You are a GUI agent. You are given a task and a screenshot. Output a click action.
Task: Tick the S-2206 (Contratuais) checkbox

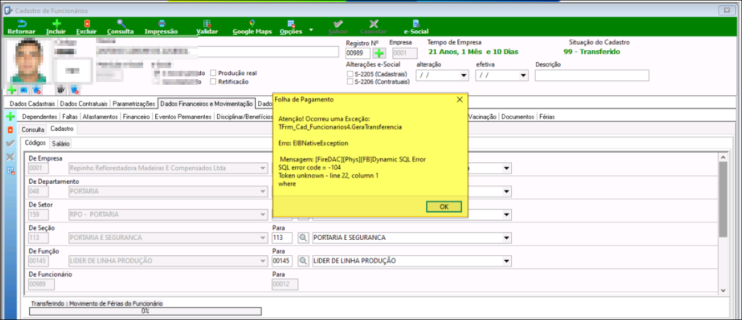(350, 82)
